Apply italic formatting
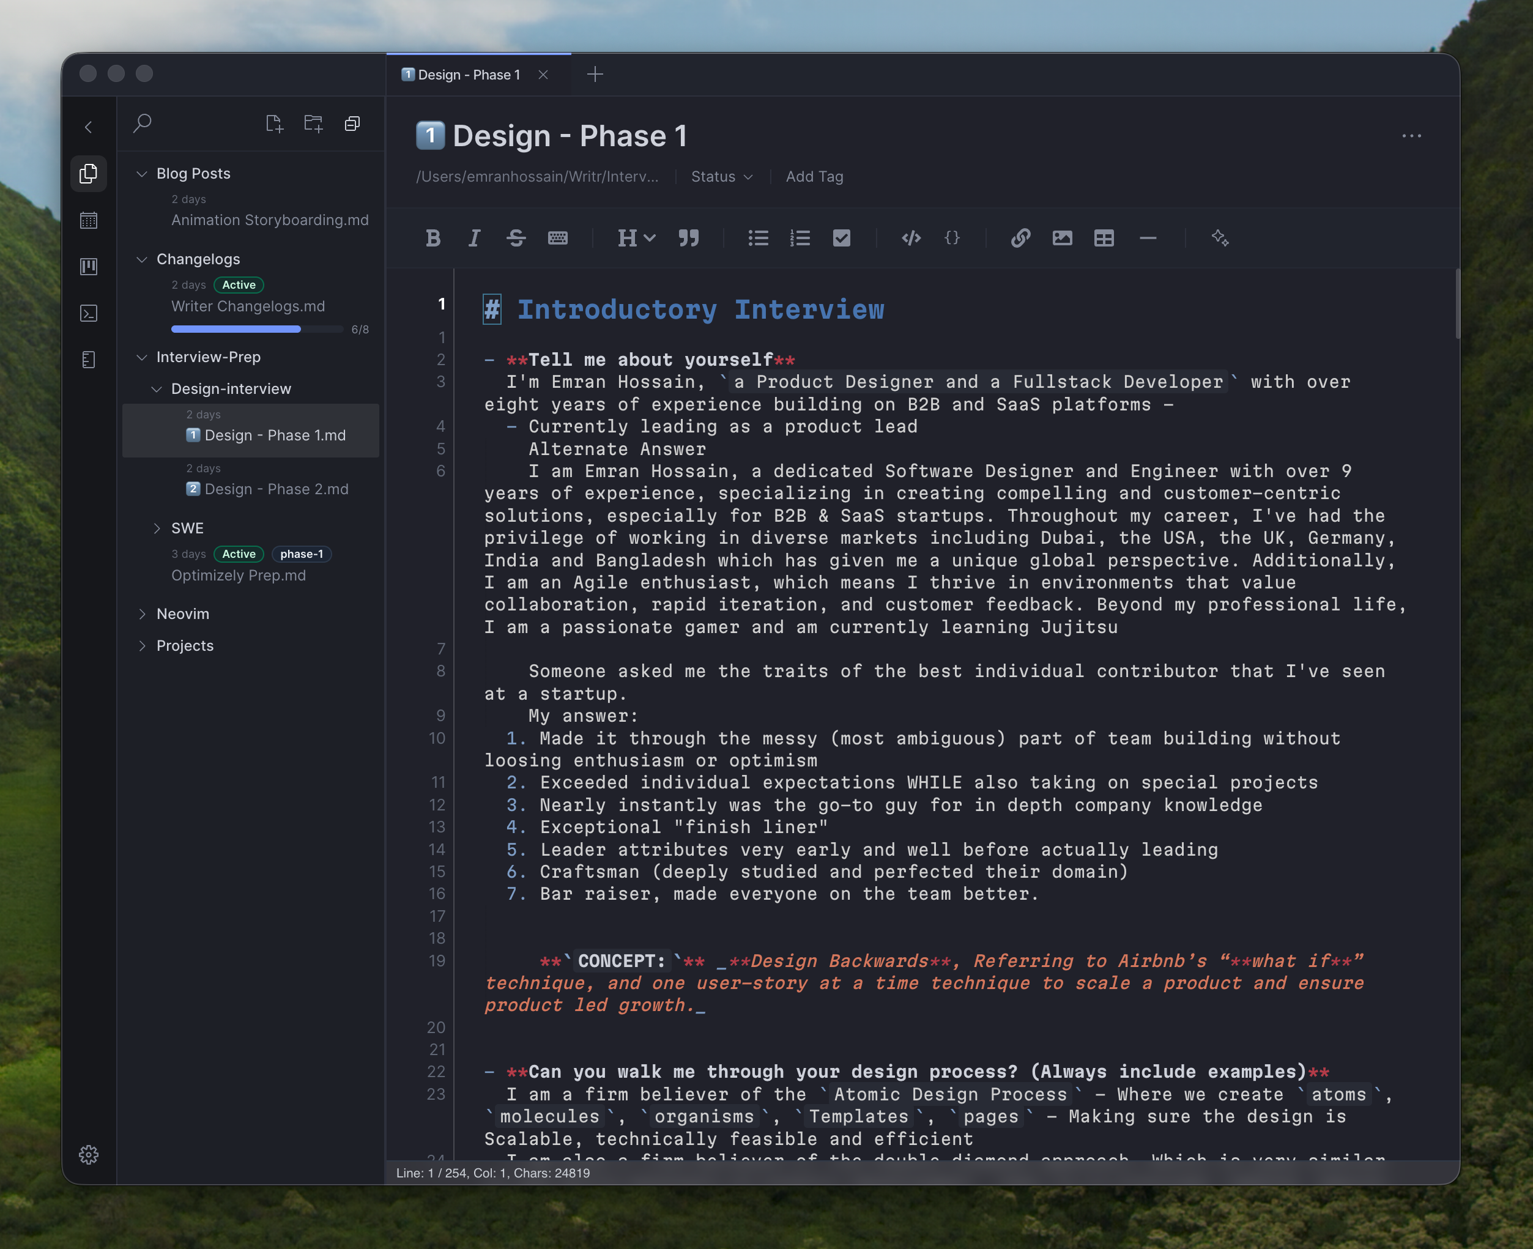This screenshot has width=1533, height=1249. (x=474, y=238)
